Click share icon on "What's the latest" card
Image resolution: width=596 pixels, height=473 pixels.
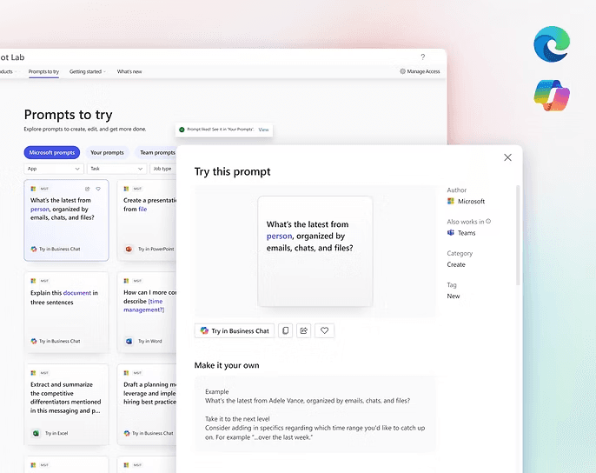click(x=88, y=189)
